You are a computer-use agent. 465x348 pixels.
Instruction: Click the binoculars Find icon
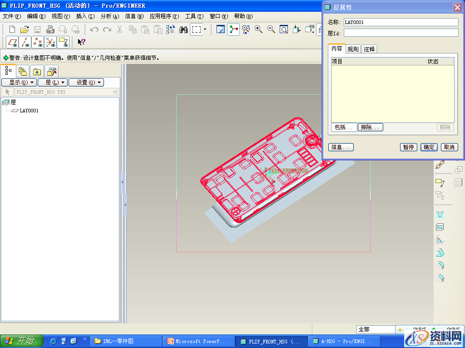pyautogui.click(x=183, y=30)
